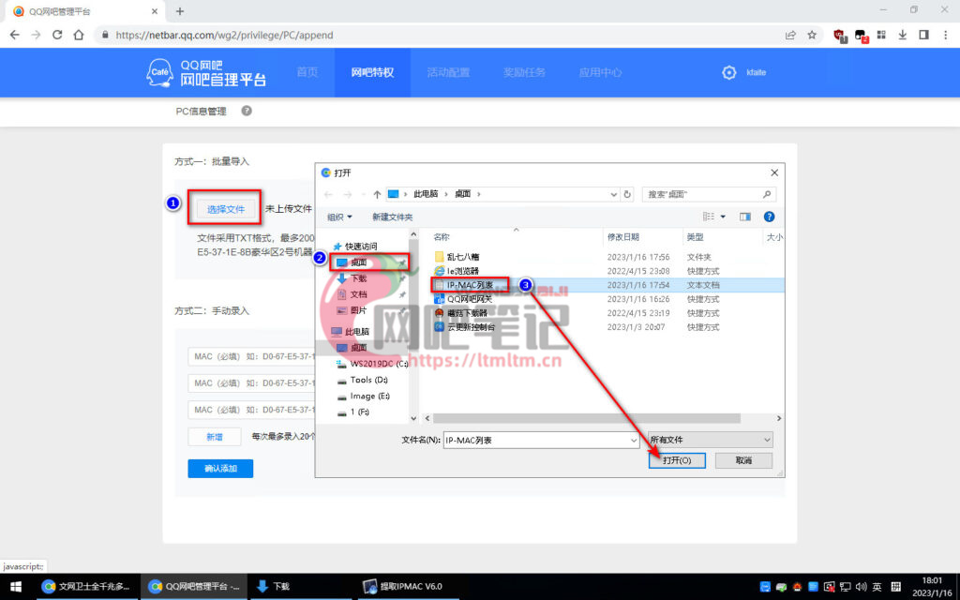Click 新建文件夹 in the dialog toolbar
Image resolution: width=960 pixels, height=600 pixels.
coord(393,217)
